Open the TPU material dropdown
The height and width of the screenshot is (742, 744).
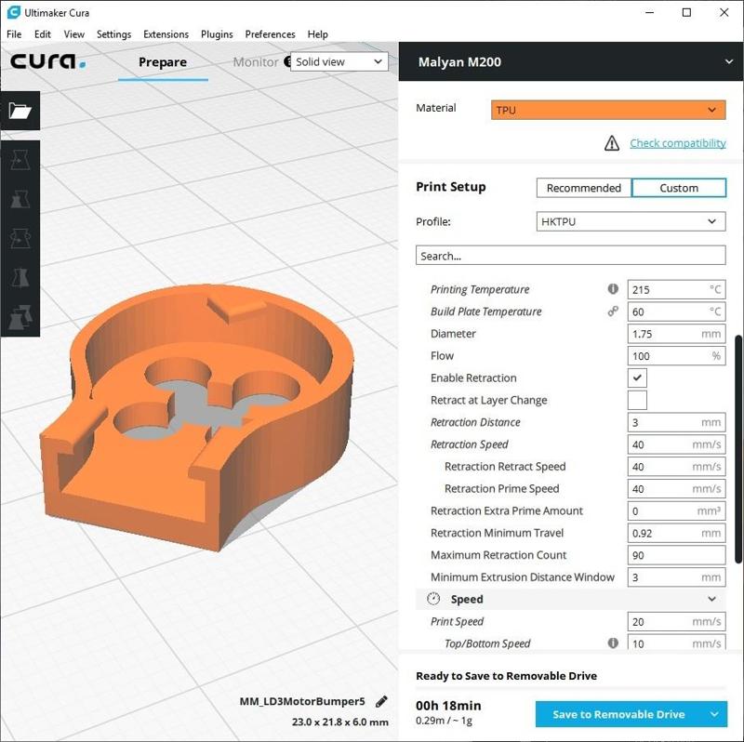[608, 110]
